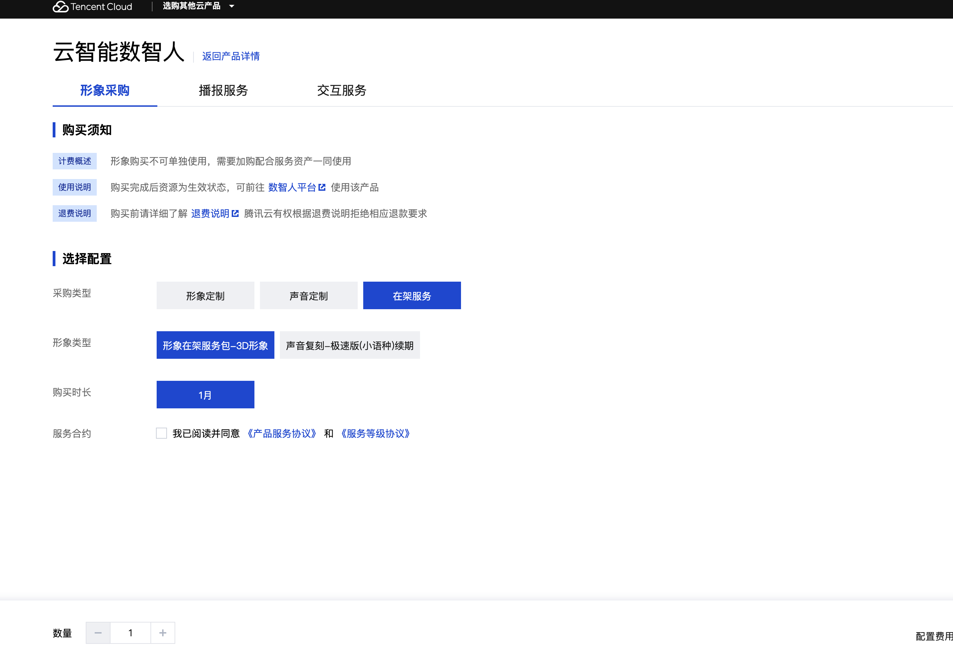Choose 声音复刻-极速版(小语种)续期 option
Image resolution: width=953 pixels, height=648 pixels.
click(x=349, y=345)
